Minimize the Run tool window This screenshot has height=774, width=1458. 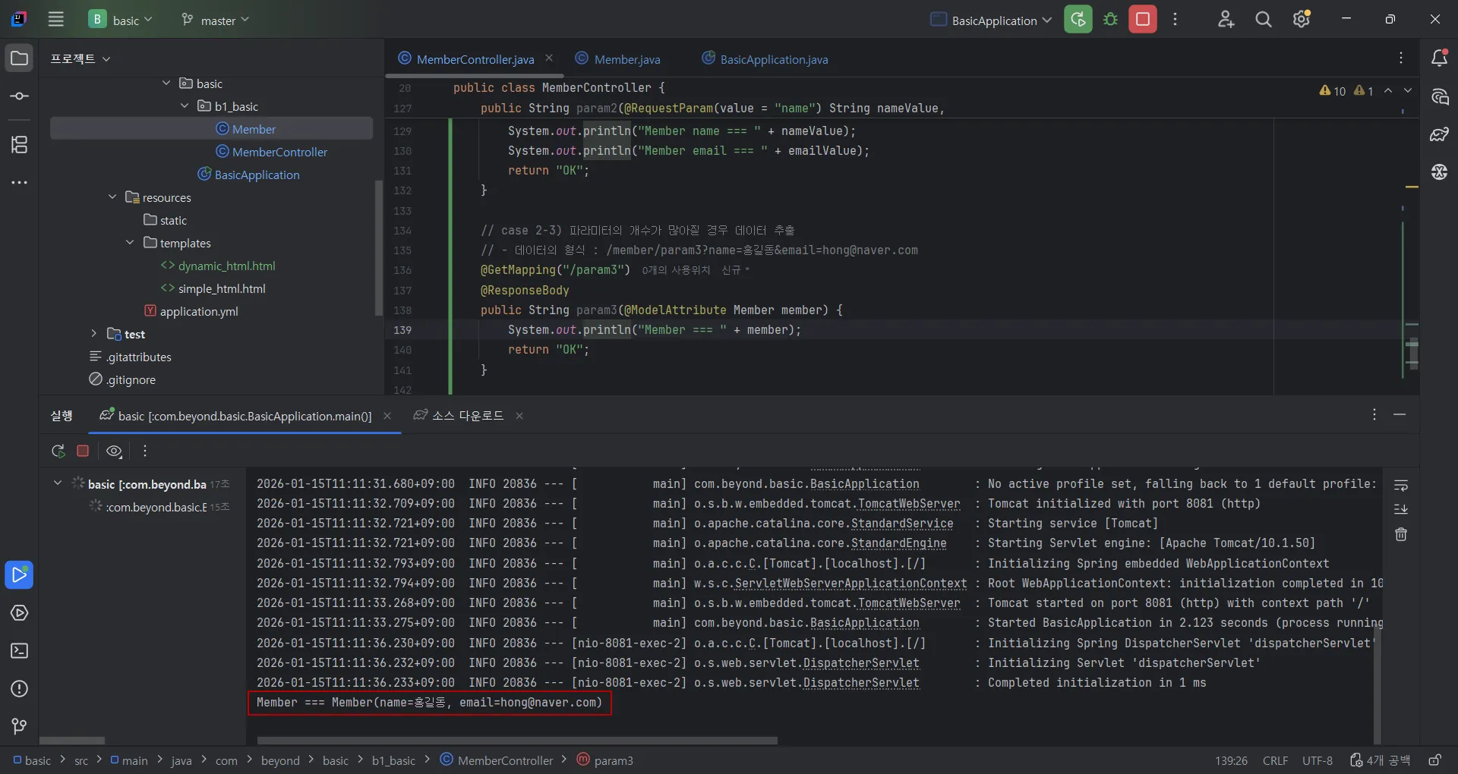[x=1400, y=415]
